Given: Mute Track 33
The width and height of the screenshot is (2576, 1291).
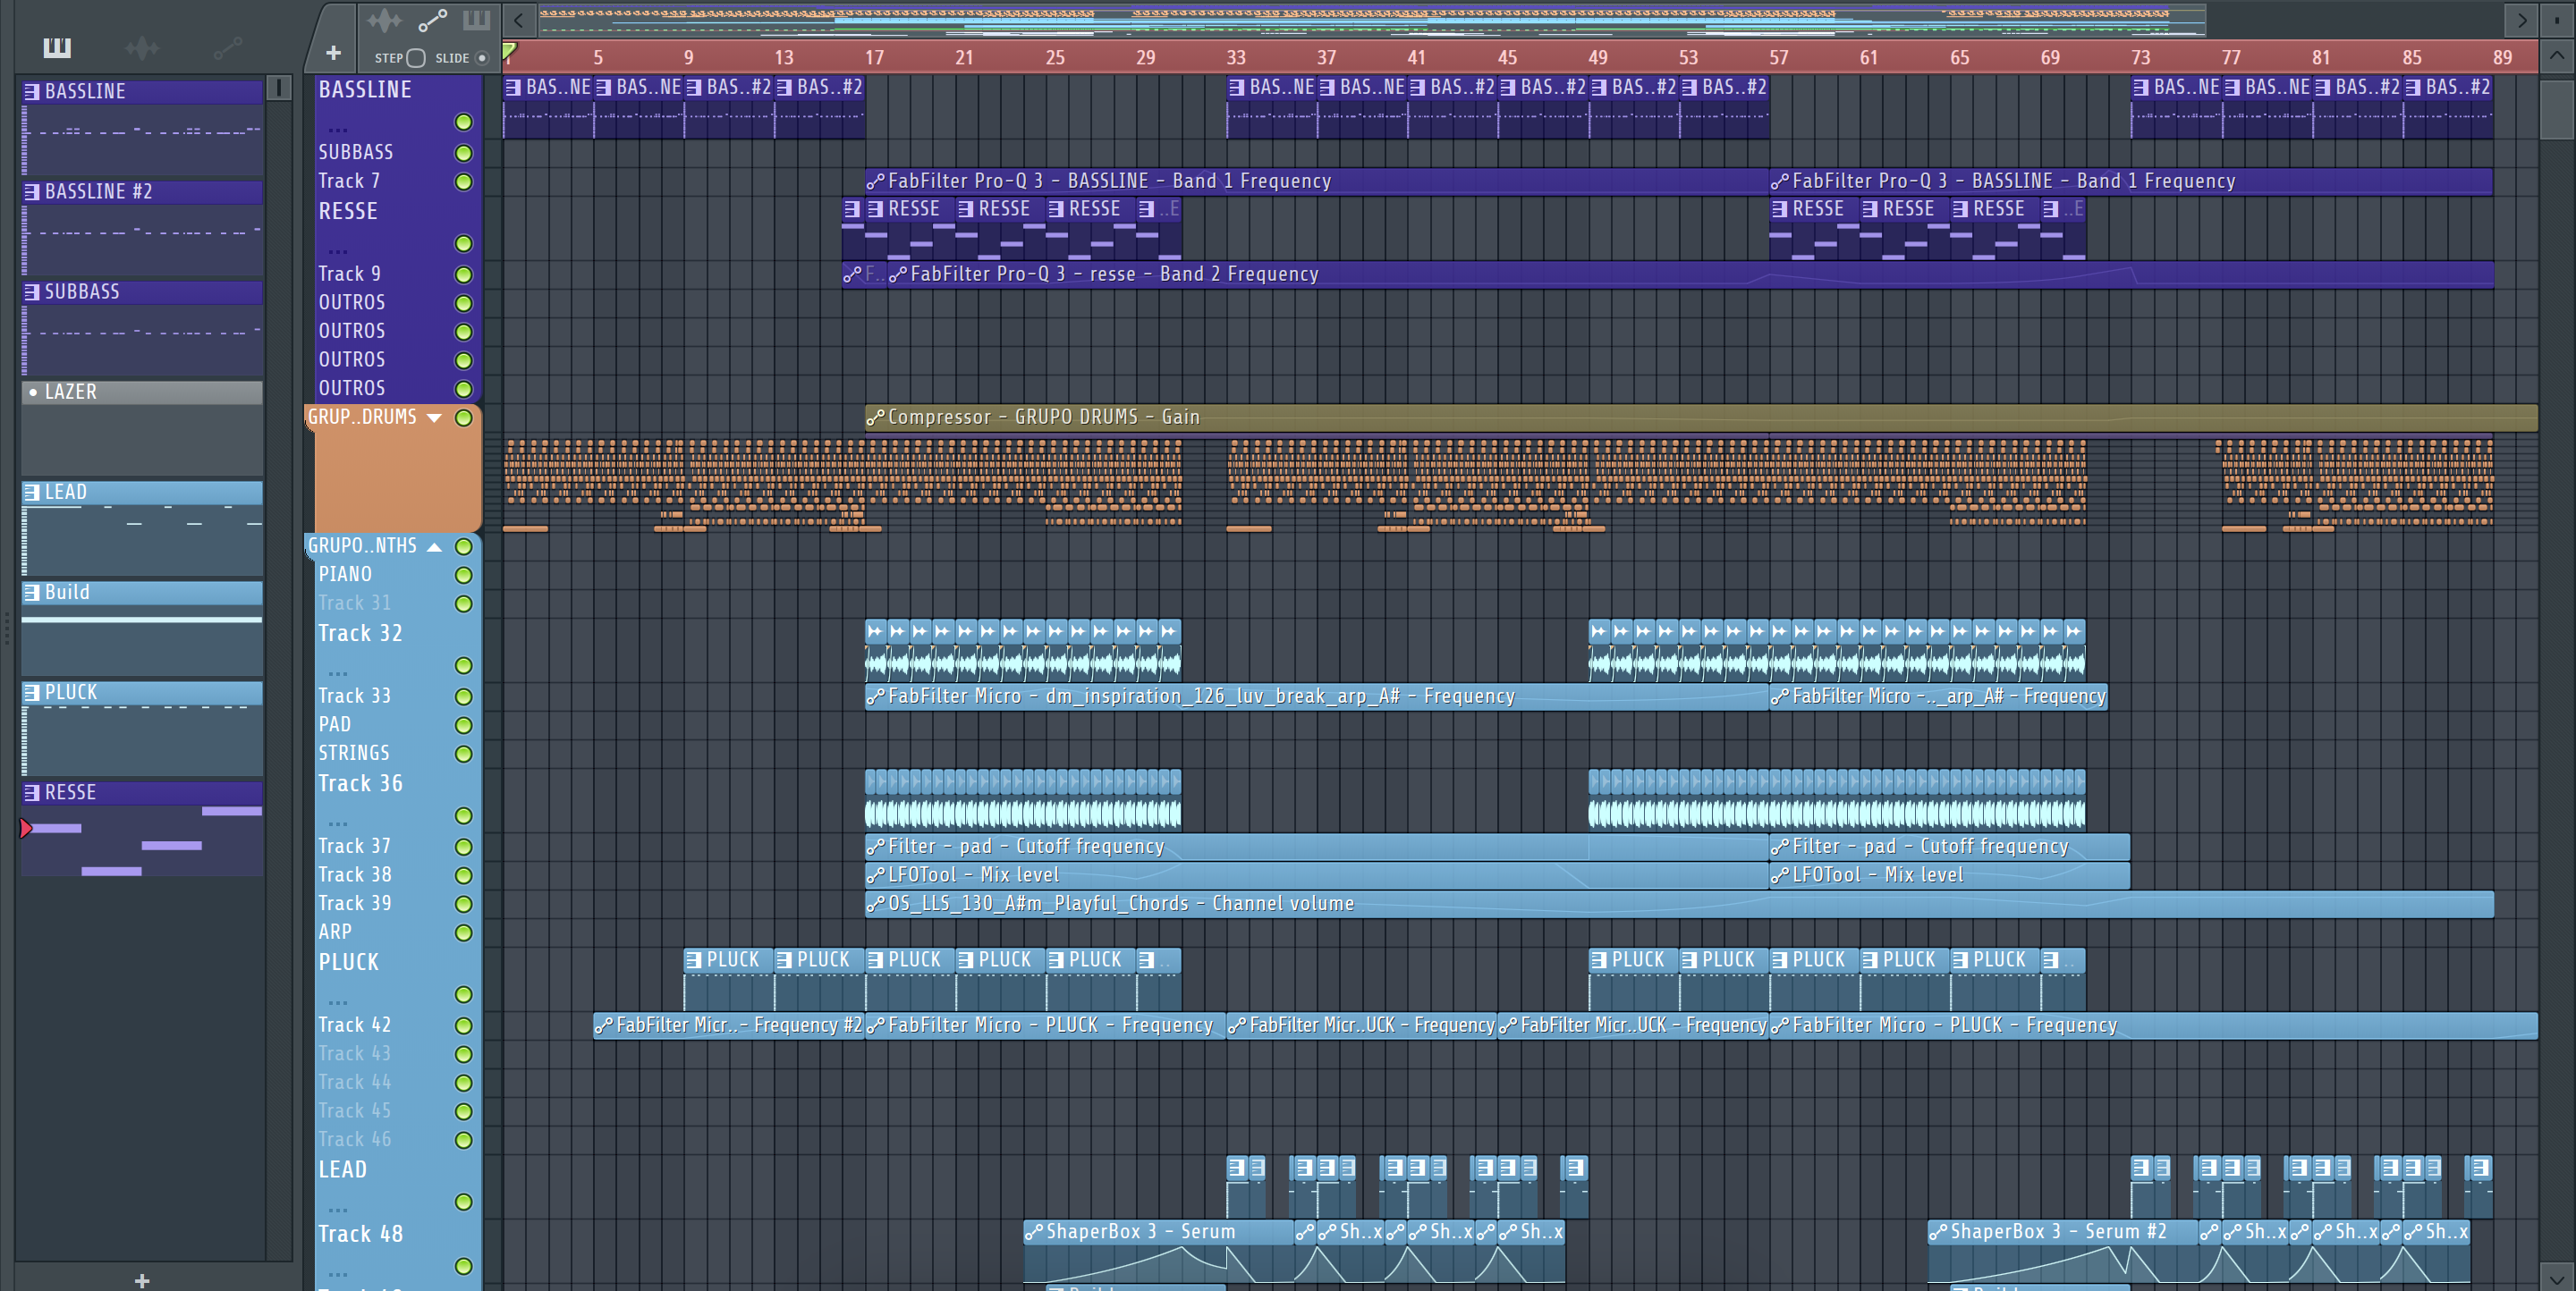Looking at the screenshot, I should click(464, 696).
